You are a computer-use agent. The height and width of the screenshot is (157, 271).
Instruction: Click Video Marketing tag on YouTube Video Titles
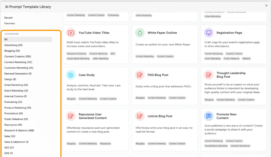tap(100, 58)
